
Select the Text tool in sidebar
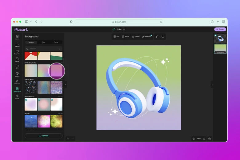(17, 67)
